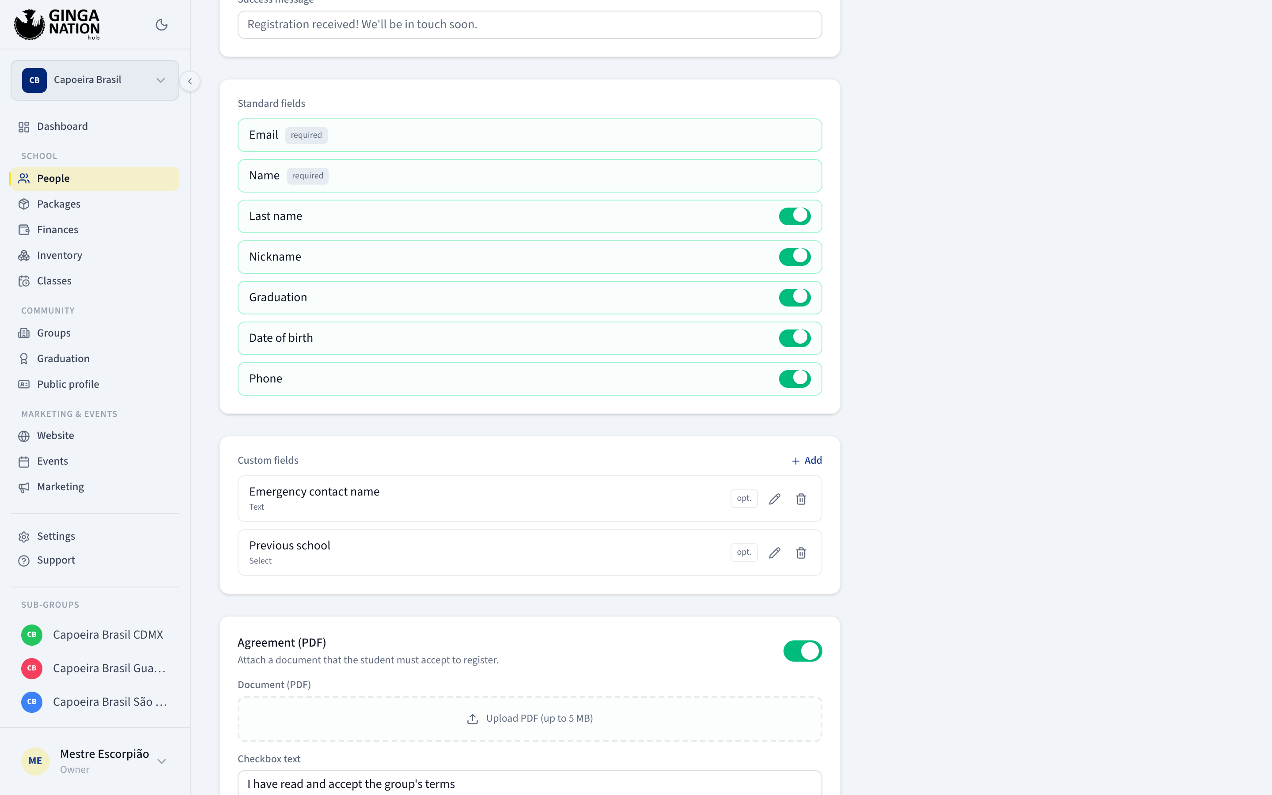
Task: Click opt. badge for Emergency contact name
Action: (744, 499)
